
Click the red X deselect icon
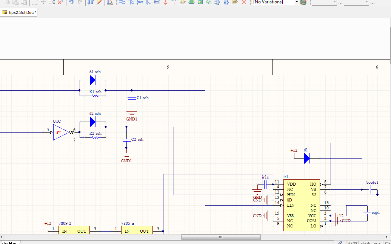[x=60, y=2]
